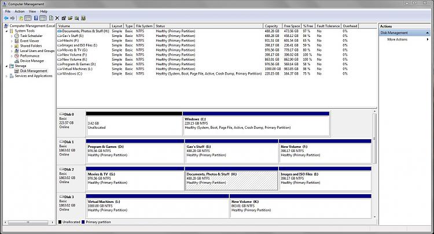The width and height of the screenshot is (434, 234).
Task: Click the Open folder toolbar icon
Action: [x=70, y=18]
